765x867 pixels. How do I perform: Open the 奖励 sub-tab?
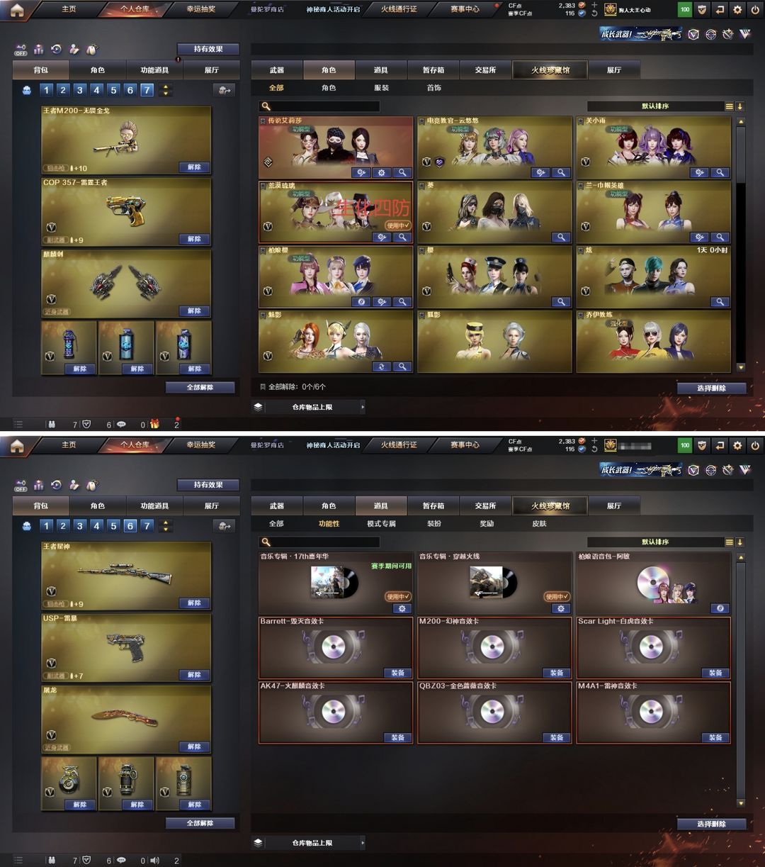coord(487,524)
